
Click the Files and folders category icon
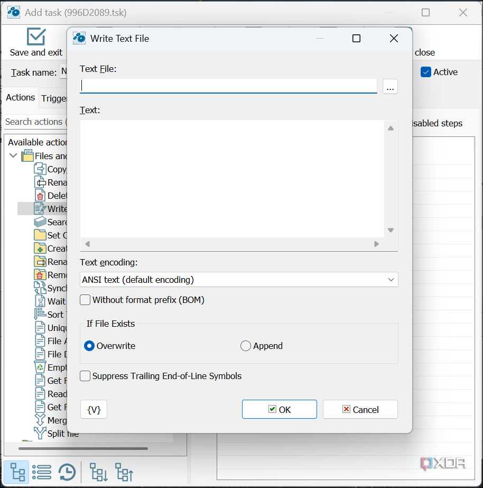[x=27, y=155]
